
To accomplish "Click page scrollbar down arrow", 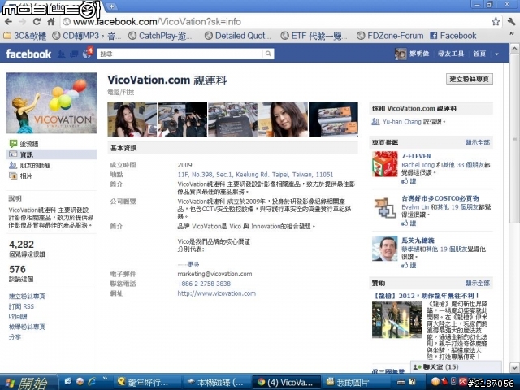I will tap(514, 367).
